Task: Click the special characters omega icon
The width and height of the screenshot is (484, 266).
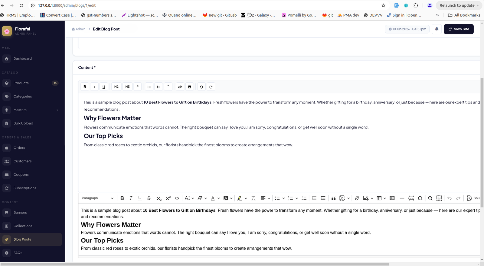Action: pyautogui.click(x=420, y=198)
